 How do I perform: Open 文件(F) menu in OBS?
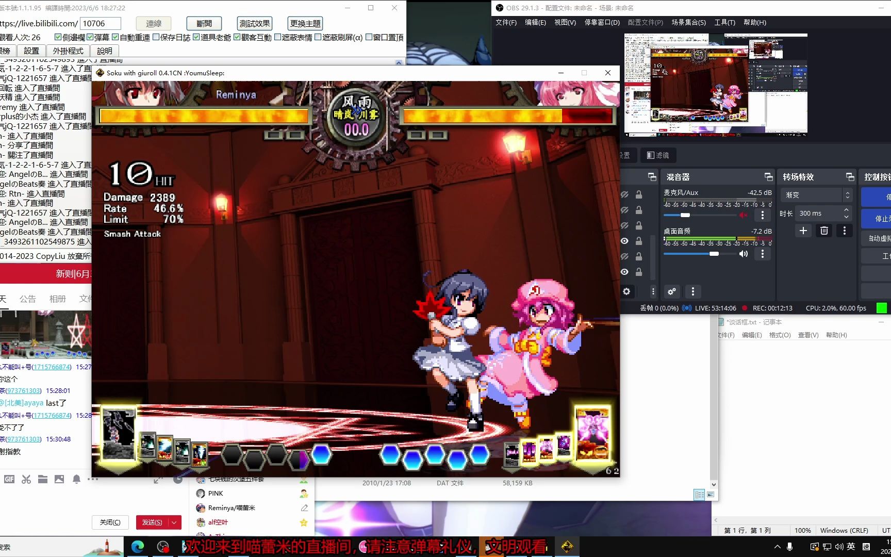[x=506, y=22]
